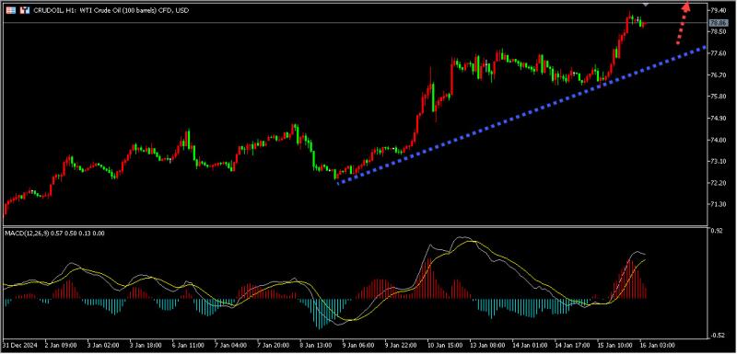737x354 pixels.
Task: Click the horizontal current bid price line
Action: 329,22
